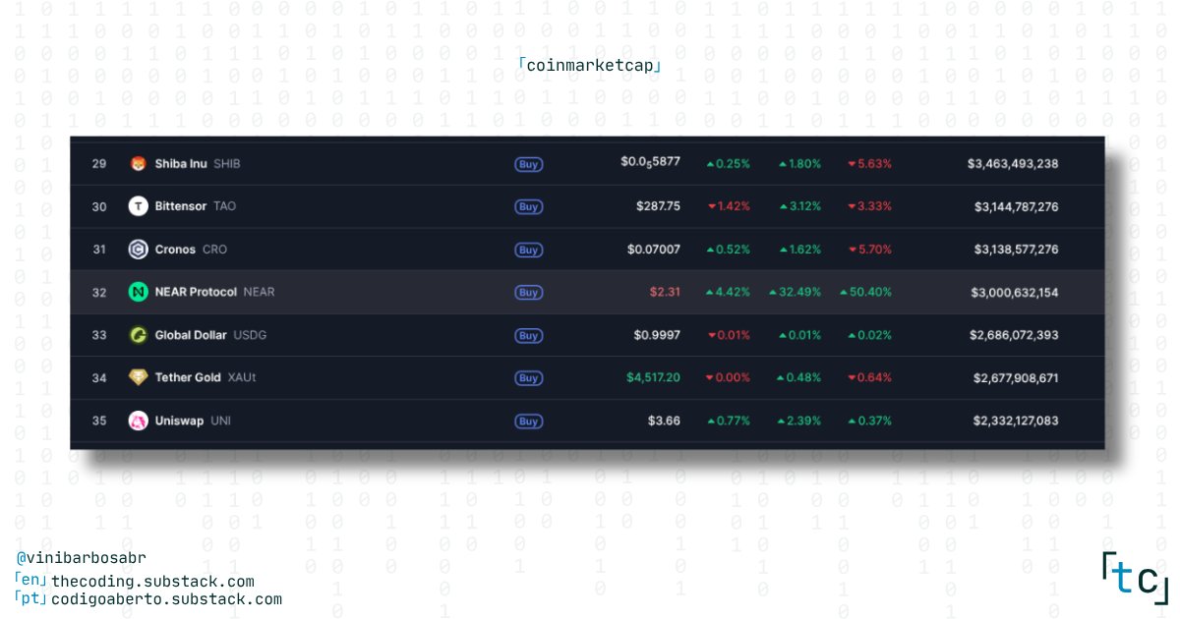Click rank number 31
1180x619 pixels.
[x=99, y=250]
